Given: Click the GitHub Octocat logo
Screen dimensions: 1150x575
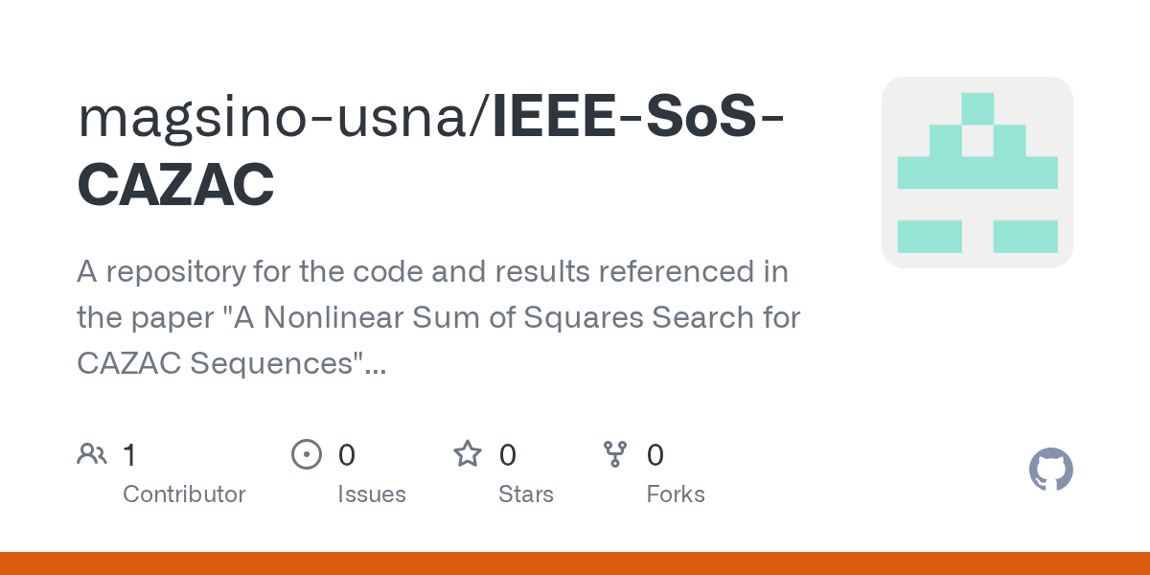Looking at the screenshot, I should coord(1050,471).
